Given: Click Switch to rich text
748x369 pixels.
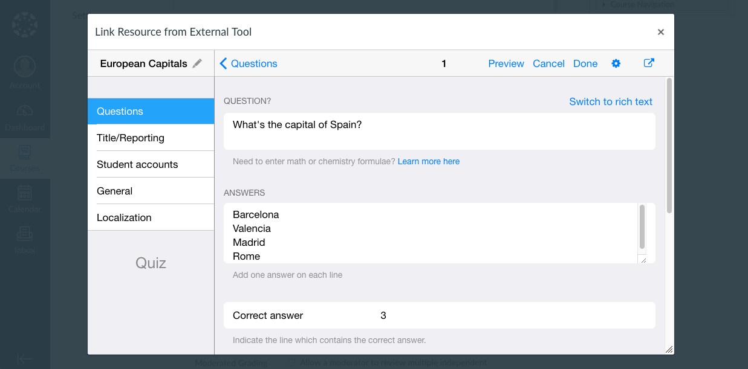Looking at the screenshot, I should [610, 101].
